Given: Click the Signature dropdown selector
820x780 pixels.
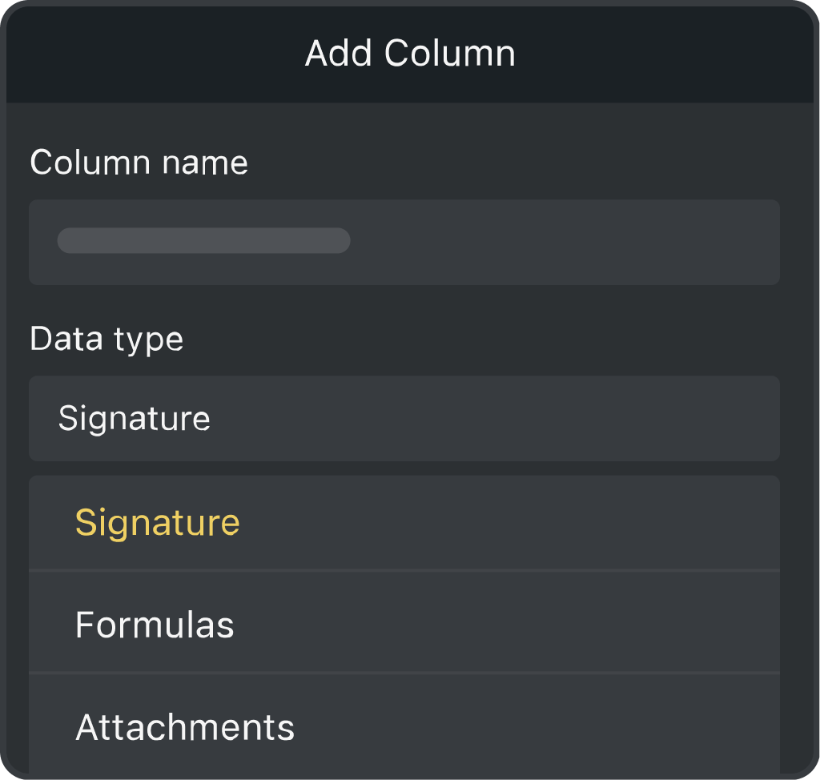Looking at the screenshot, I should [404, 417].
